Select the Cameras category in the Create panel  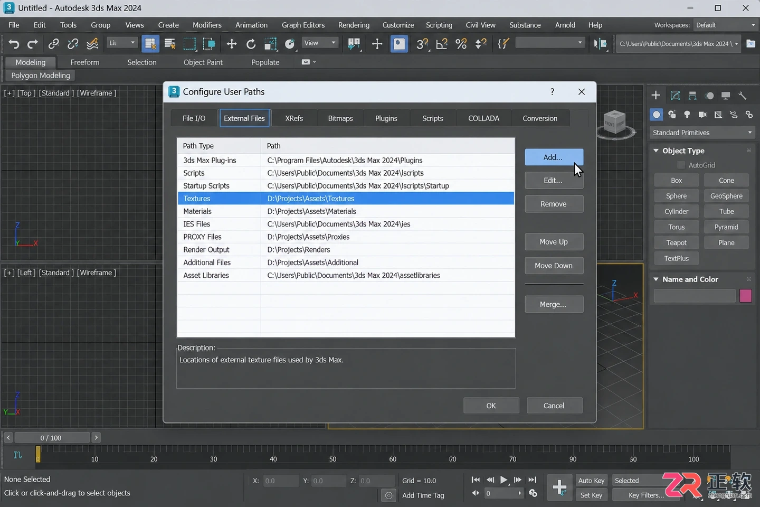(x=702, y=115)
